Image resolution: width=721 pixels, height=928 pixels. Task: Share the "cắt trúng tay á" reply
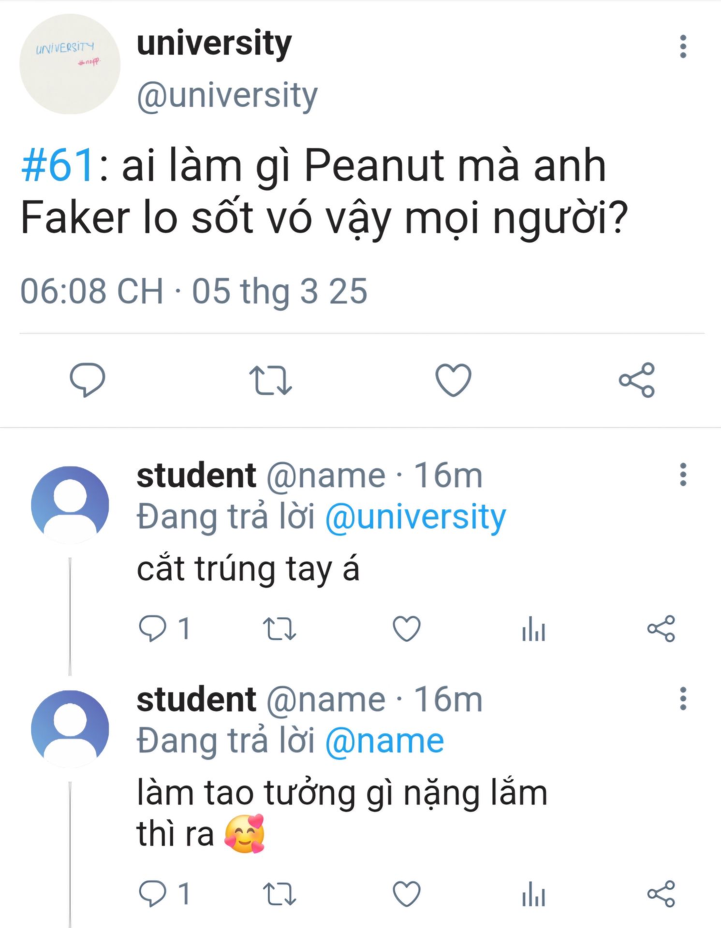661,628
